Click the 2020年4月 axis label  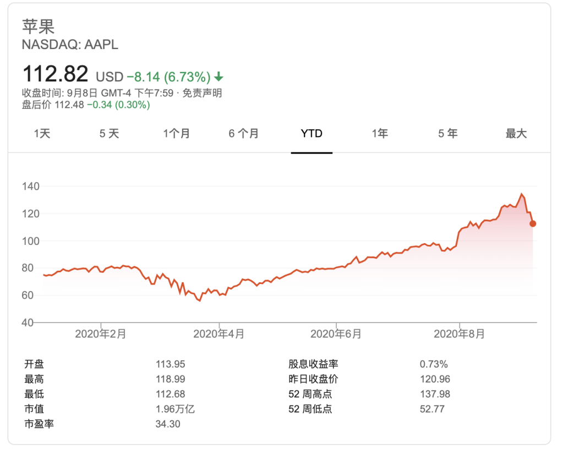tap(219, 333)
